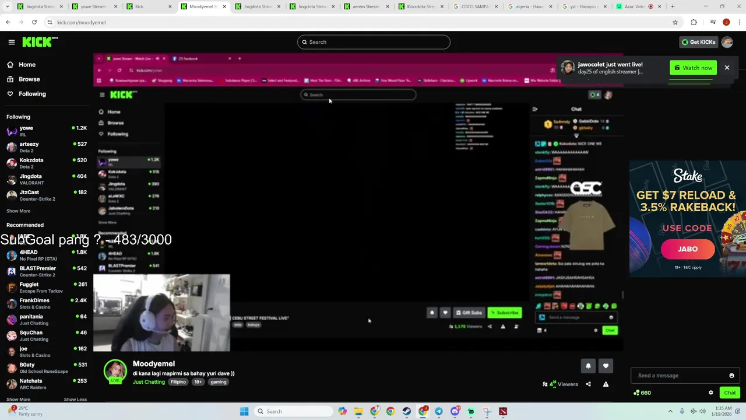
Task: Open the user profile avatar menu
Action: (727, 42)
